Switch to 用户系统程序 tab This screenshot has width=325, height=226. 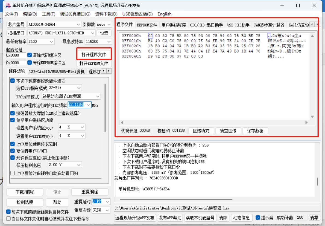(x=174, y=25)
